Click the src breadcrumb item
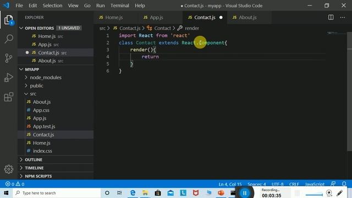Screen dimensions: 352x198 (102, 28)
